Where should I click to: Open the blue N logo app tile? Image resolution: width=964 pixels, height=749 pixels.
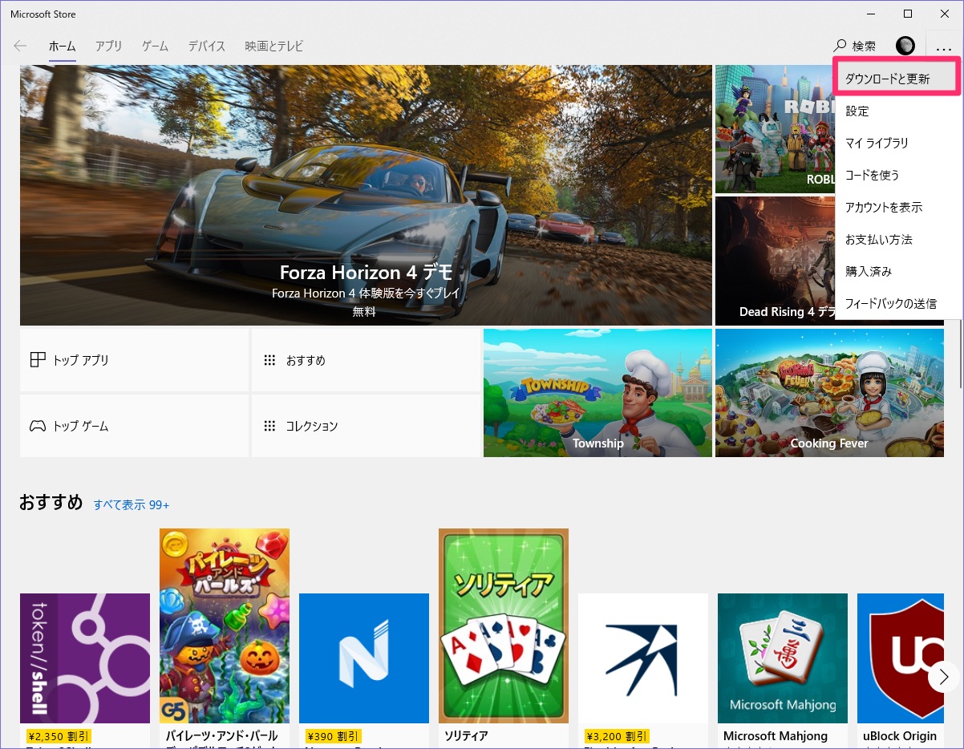point(364,658)
